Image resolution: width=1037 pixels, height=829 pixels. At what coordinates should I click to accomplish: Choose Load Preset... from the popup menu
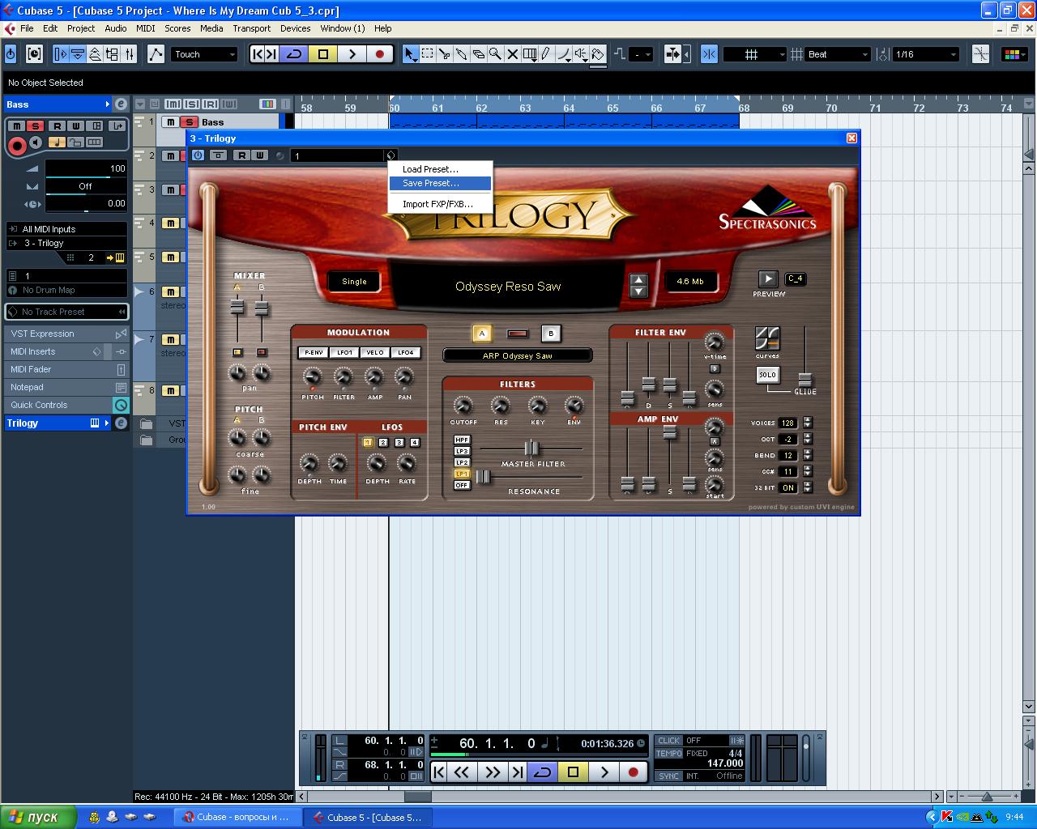(x=440, y=169)
